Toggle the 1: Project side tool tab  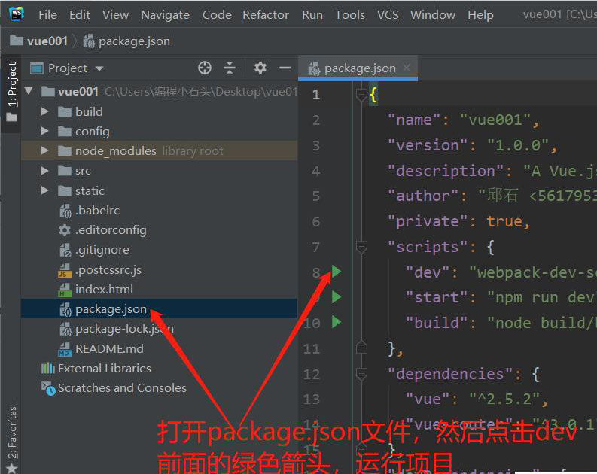click(12, 92)
